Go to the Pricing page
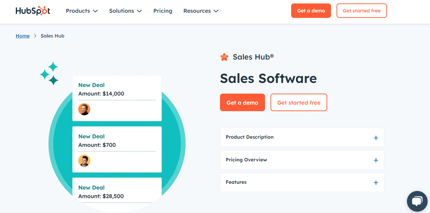The image size is (430, 213). coord(163,11)
